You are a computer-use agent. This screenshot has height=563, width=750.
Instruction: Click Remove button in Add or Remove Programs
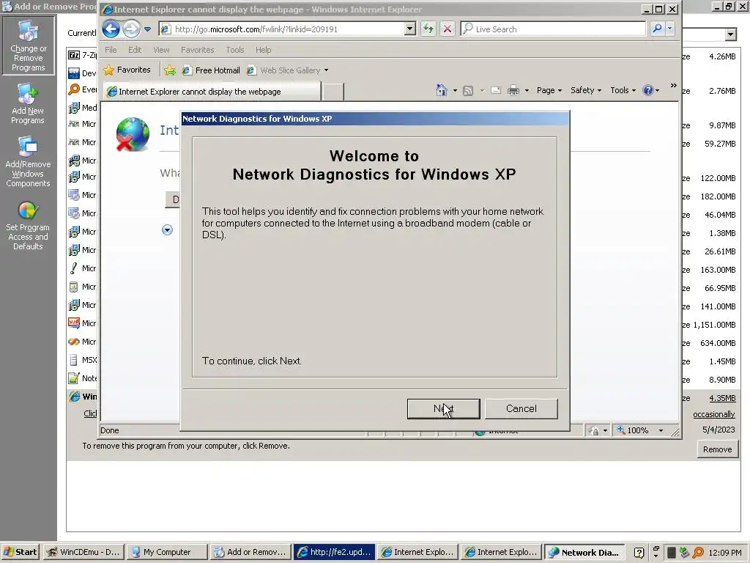click(717, 449)
